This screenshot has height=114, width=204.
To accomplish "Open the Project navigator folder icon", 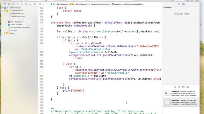I will coord(5,4).
